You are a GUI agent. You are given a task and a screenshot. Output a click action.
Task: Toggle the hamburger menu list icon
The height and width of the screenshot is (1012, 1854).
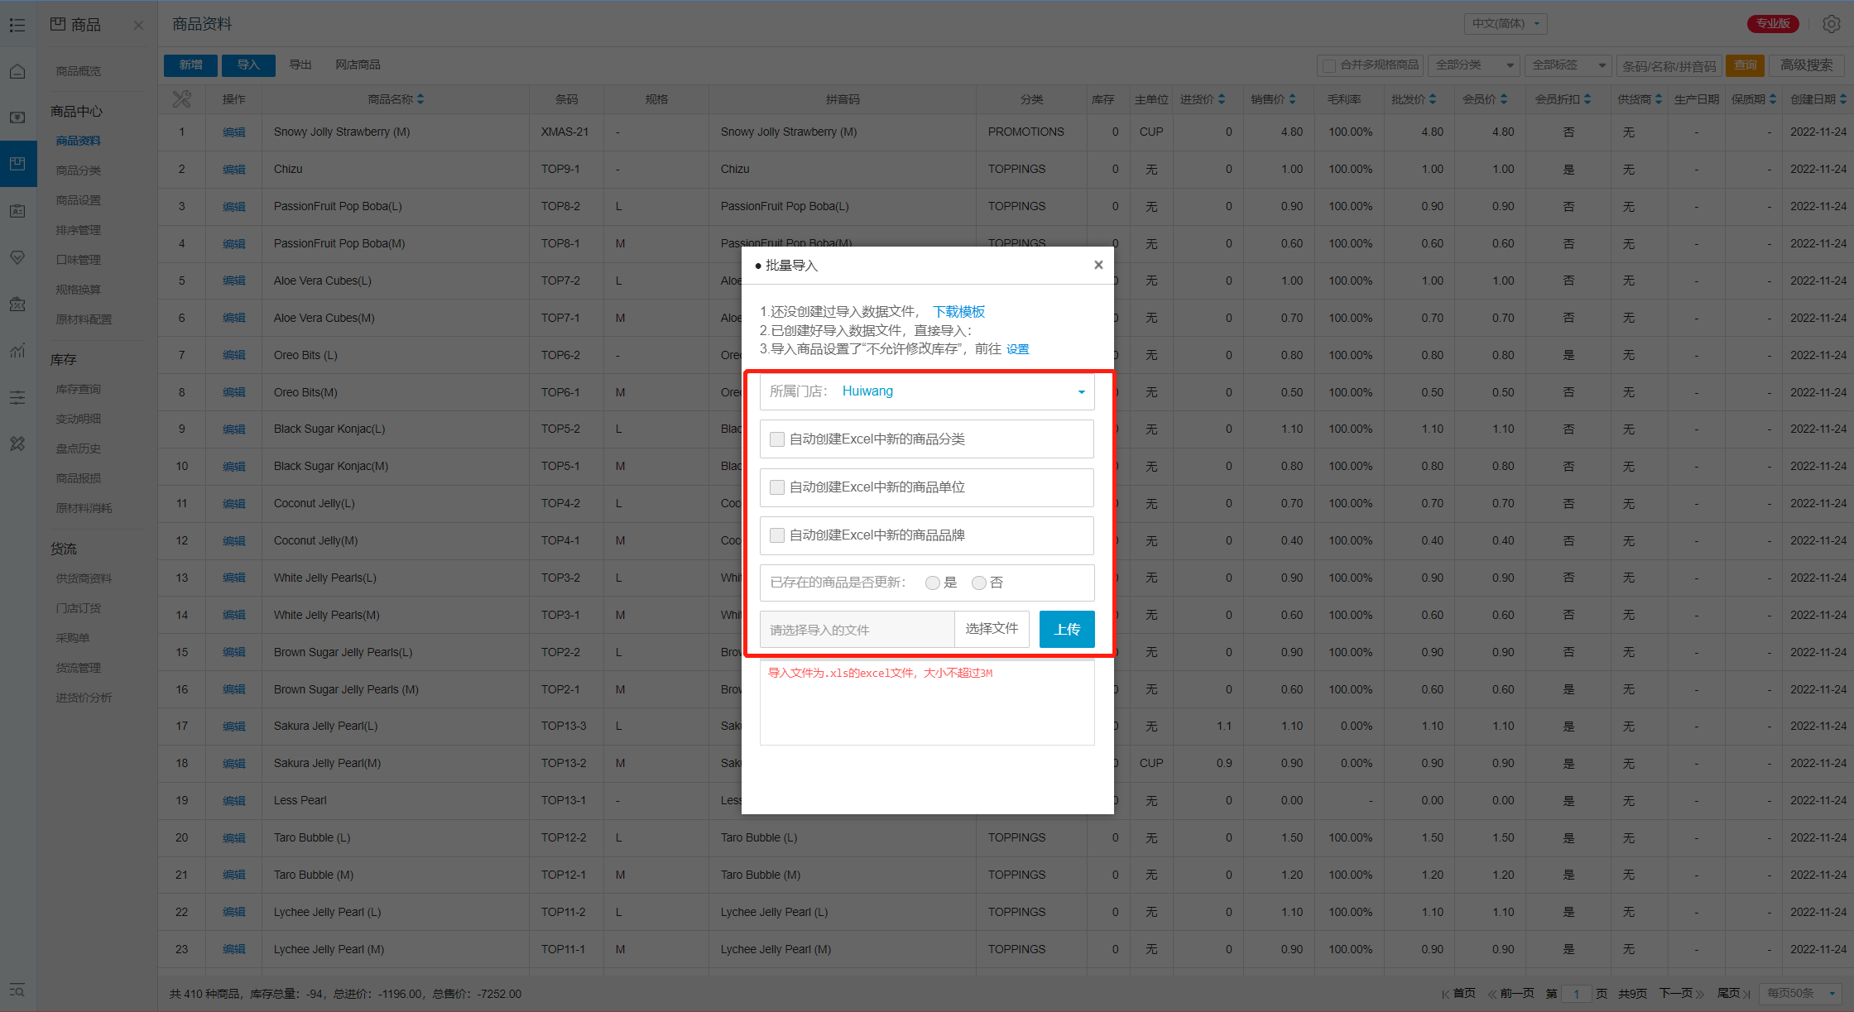17,25
